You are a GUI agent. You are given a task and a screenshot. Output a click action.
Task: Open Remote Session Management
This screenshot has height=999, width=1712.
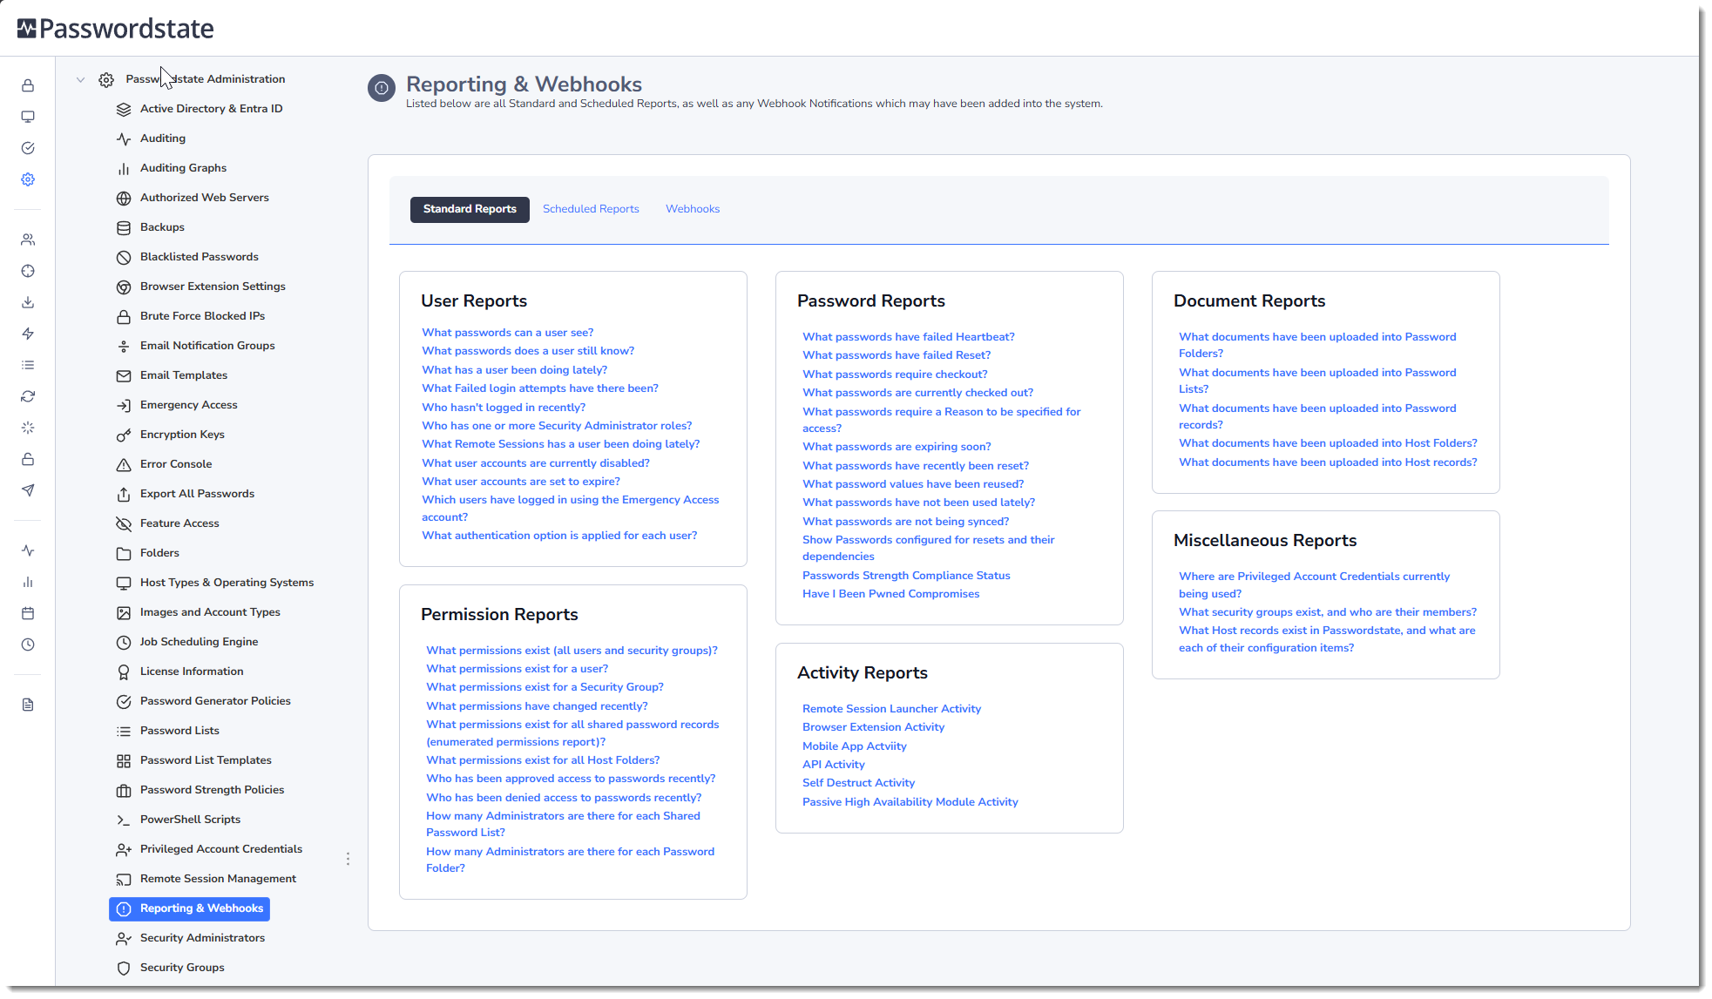pyautogui.click(x=218, y=879)
